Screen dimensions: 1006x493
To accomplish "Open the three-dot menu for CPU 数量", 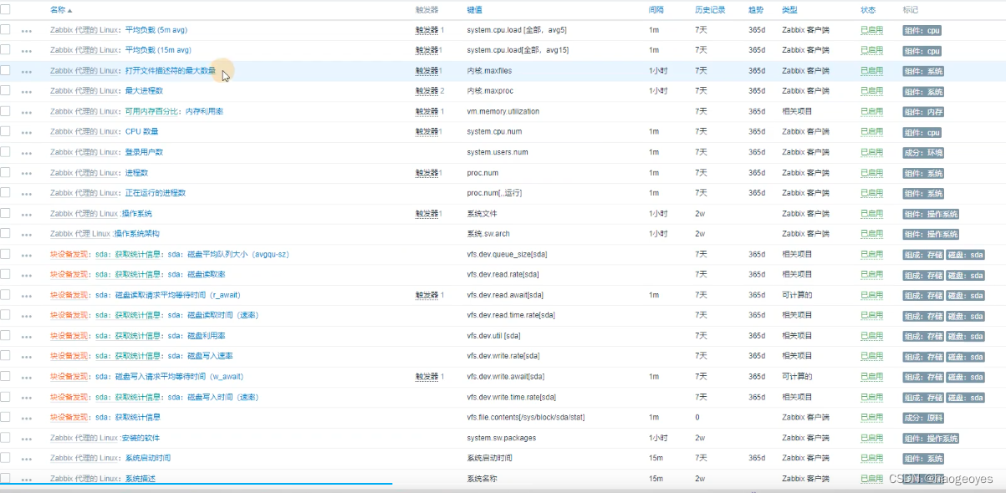I will (x=27, y=133).
